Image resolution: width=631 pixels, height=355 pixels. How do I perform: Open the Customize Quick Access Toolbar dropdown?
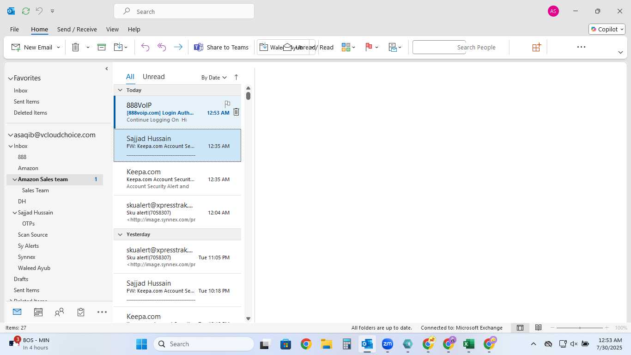[x=52, y=11]
